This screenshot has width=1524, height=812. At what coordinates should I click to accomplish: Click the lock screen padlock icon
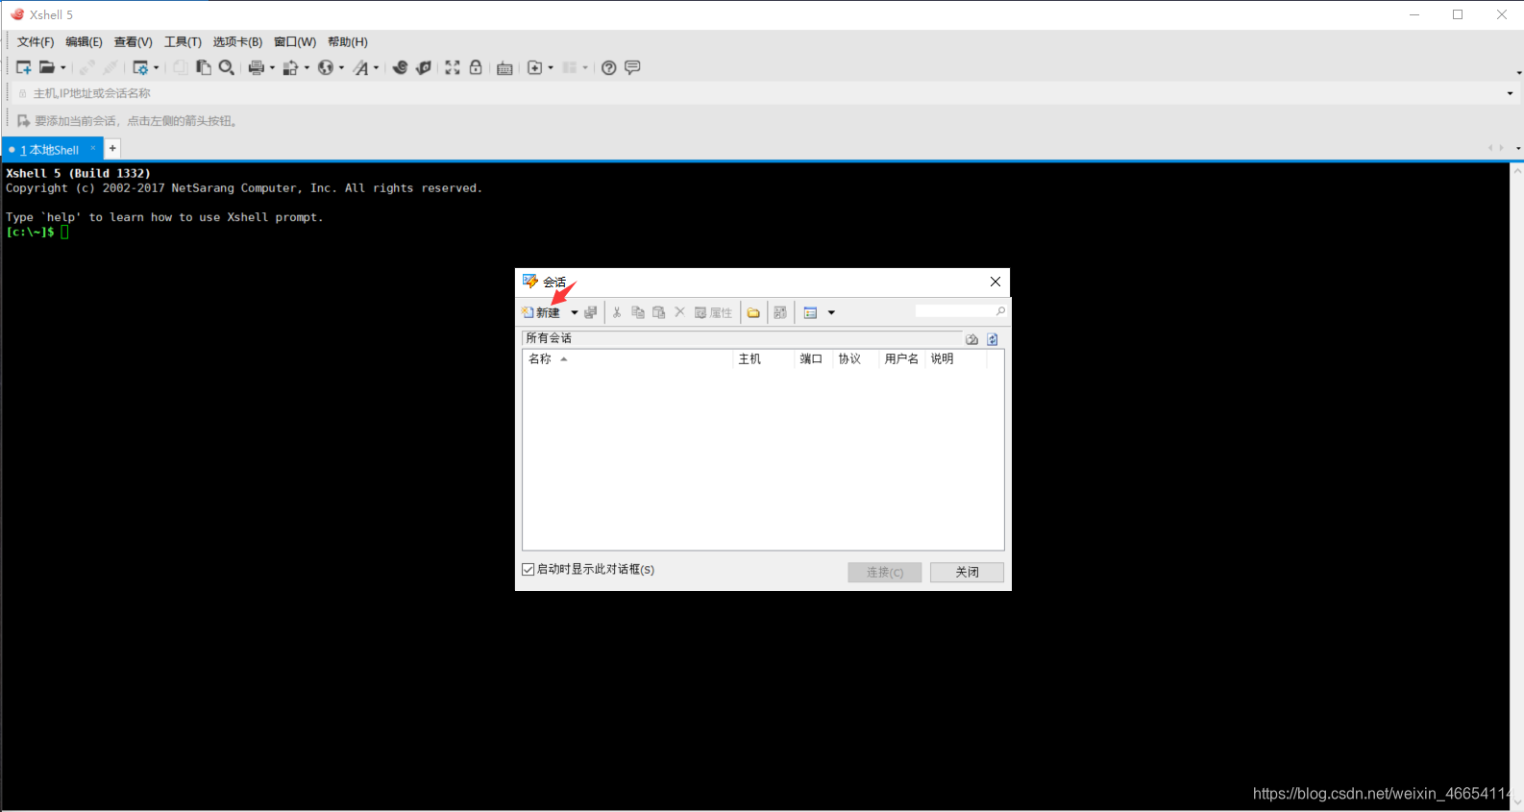pyautogui.click(x=476, y=67)
